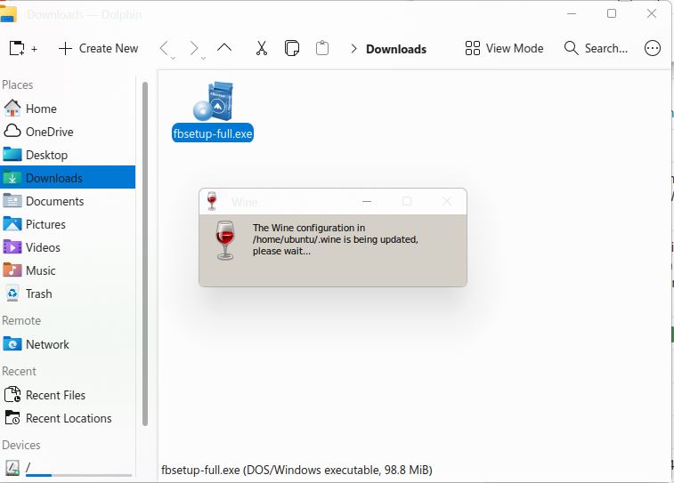Viewport: 674px width, 483px height.
Task: Click the root drive icon under Devices
Action: (x=12, y=468)
